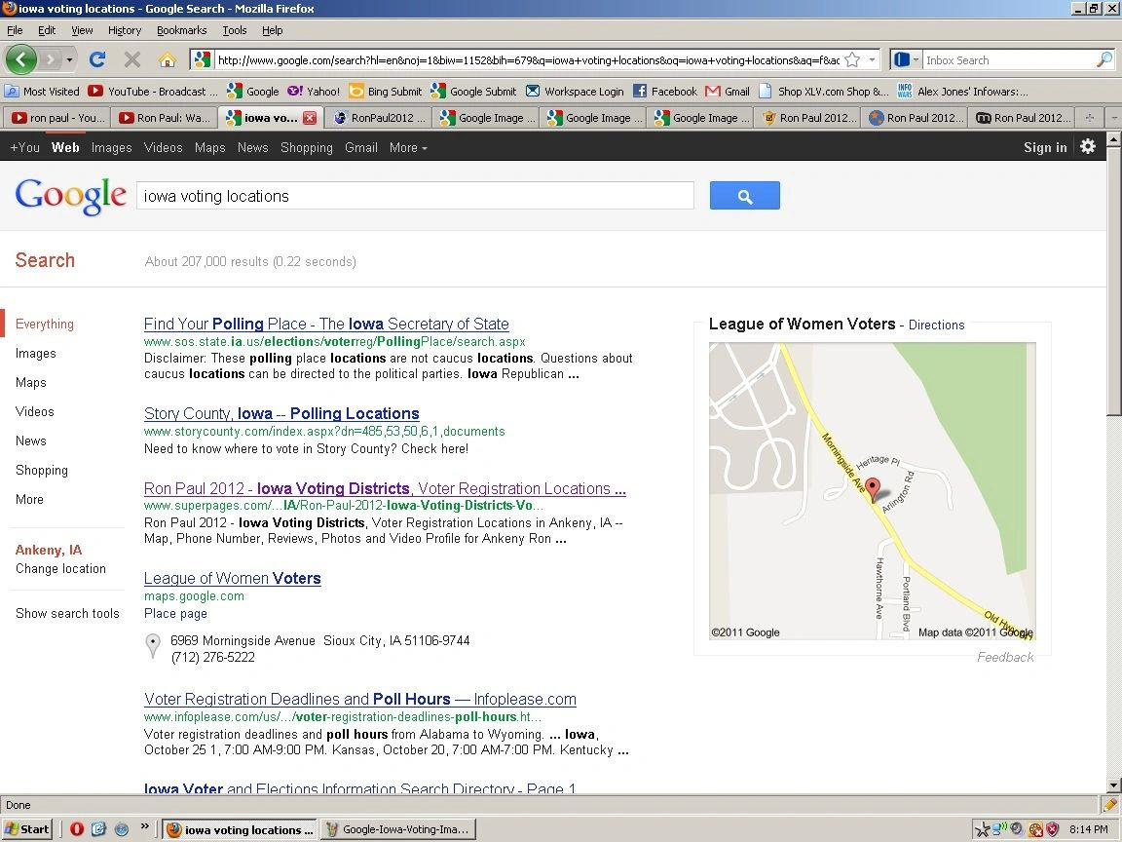Filter results by Maps in left sidebar
Viewport: 1122px width, 842px height.
click(31, 382)
